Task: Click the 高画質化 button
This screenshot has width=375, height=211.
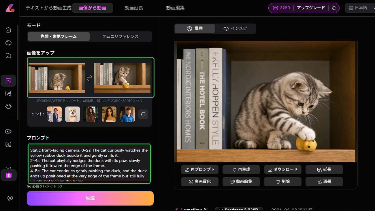Action: point(200,182)
